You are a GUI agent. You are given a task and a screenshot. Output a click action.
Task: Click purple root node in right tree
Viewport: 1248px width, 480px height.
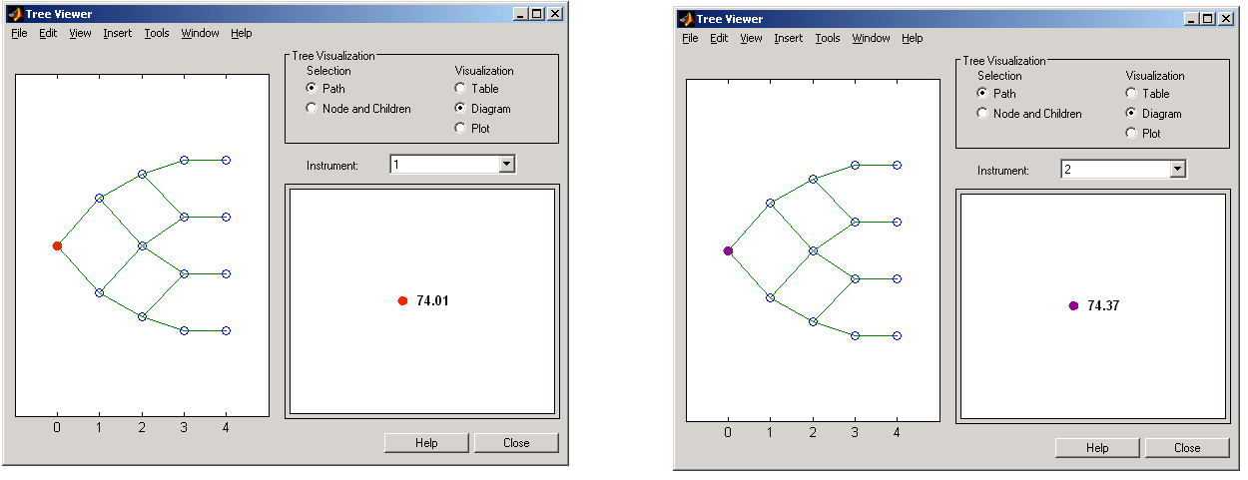pyautogui.click(x=728, y=251)
